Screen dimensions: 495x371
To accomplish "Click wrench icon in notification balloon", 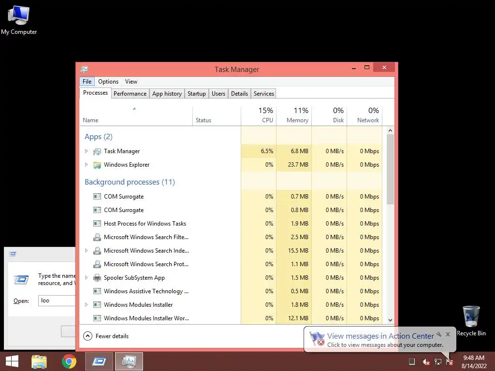I will pyautogui.click(x=439, y=334).
